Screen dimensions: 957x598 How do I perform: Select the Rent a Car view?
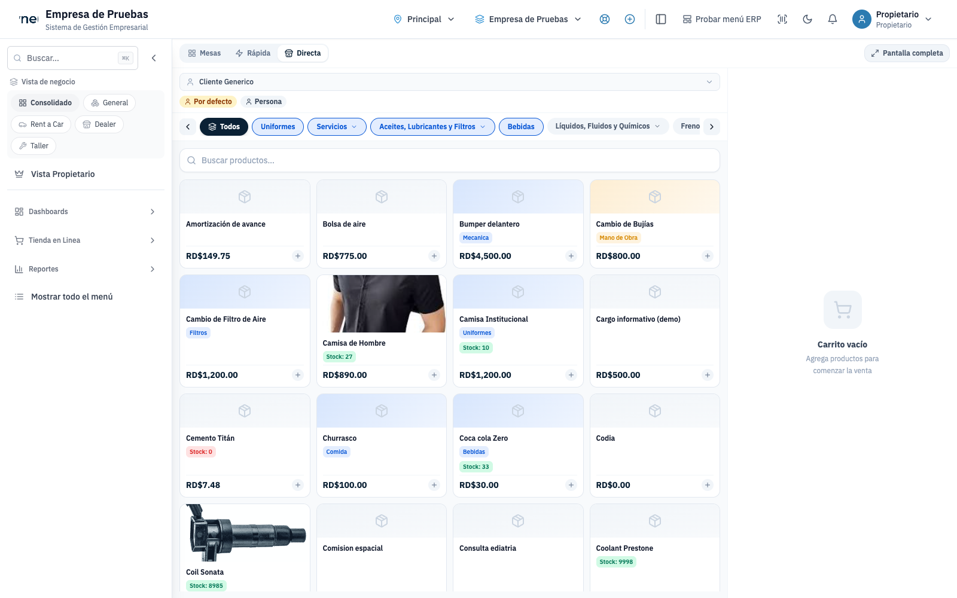(41, 124)
